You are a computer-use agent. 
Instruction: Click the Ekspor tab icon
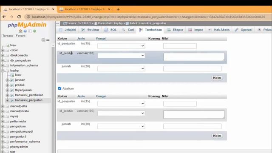pos(169,30)
